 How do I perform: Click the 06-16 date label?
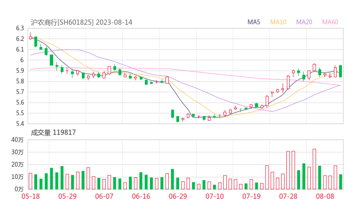pyautogui.click(x=141, y=196)
